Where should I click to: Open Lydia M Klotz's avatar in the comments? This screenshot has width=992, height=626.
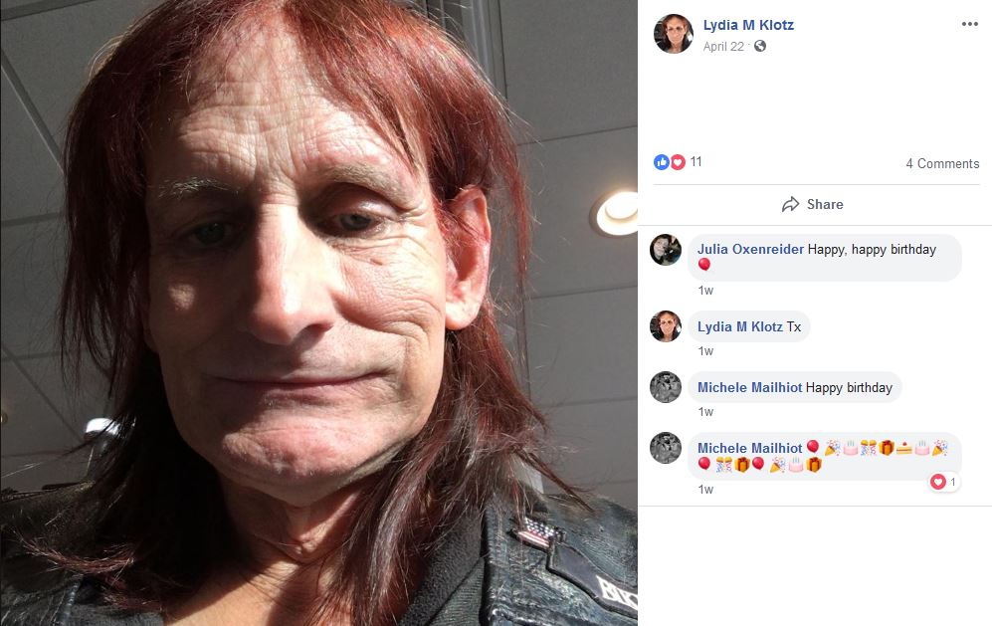point(666,326)
